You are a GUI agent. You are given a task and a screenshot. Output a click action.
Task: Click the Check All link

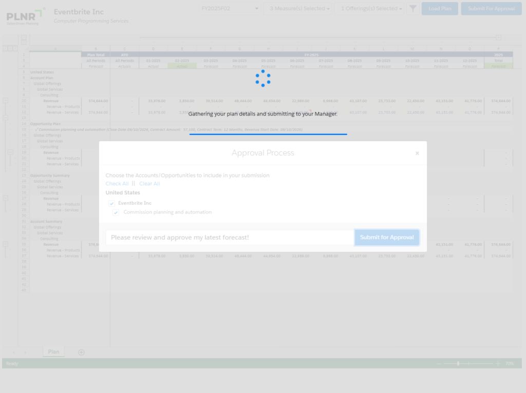pos(117,184)
